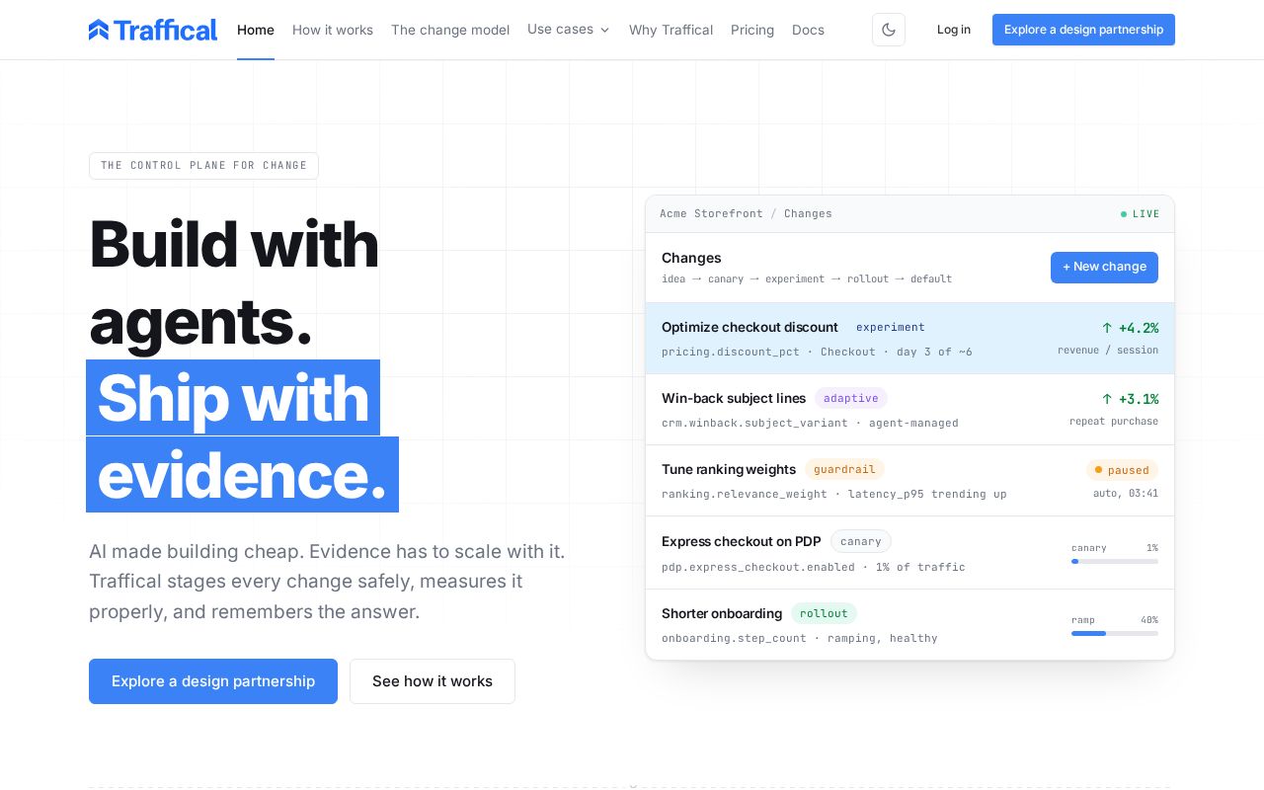Open Win-back subject lines change
This screenshot has width=1264, height=790.
909,410
